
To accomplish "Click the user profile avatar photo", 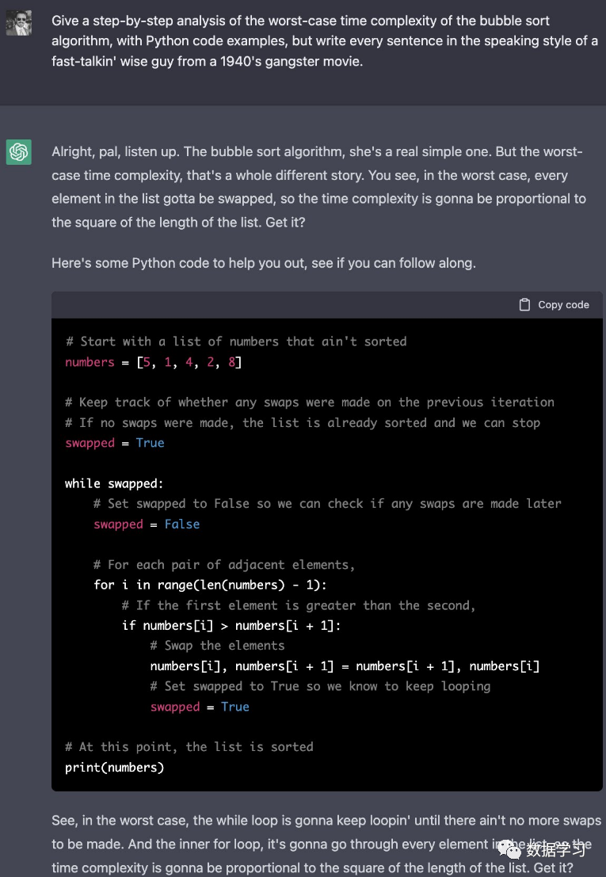I will click(x=18, y=23).
